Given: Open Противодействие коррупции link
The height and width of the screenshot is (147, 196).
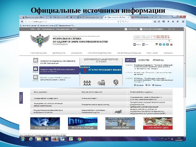Looking at the screenshot, I should 142,92.
